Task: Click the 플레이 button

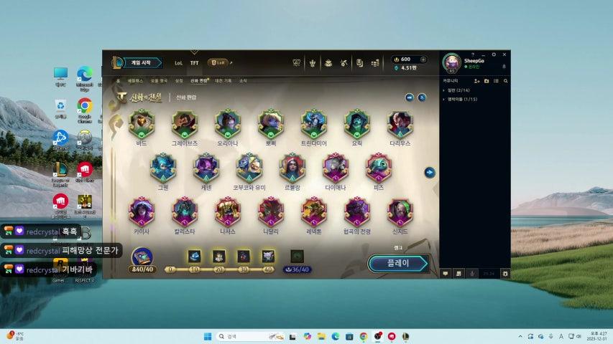Action: coord(398,263)
